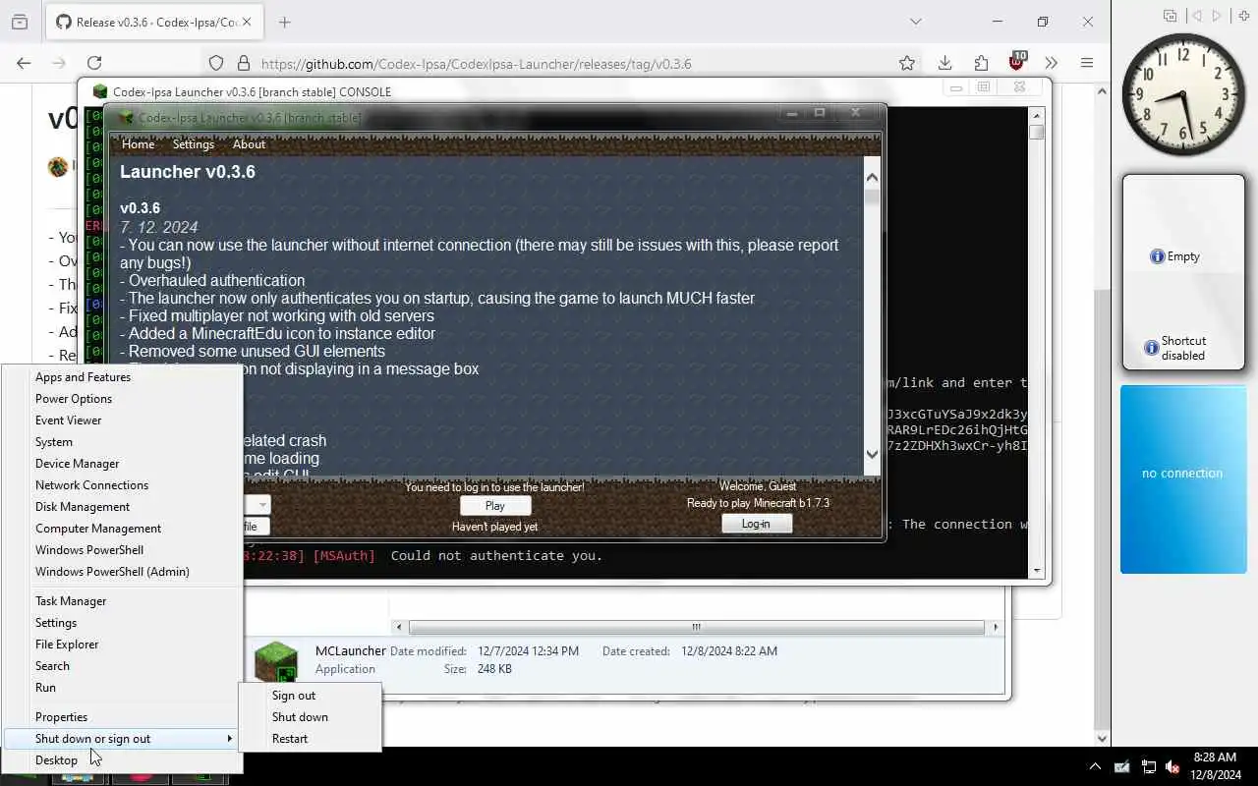Open the tab list dropdown arrow

pos(915,22)
